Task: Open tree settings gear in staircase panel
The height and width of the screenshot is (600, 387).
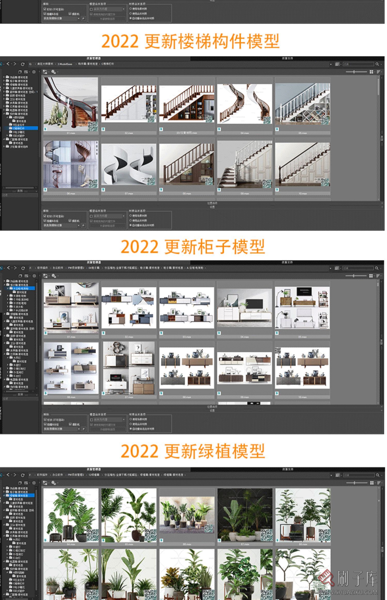Action: pos(34,72)
